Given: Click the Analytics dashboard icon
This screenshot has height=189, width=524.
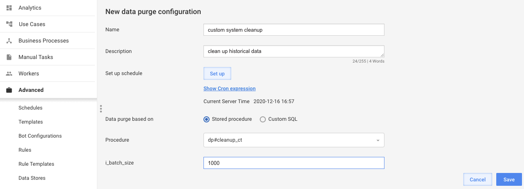Looking at the screenshot, I should (x=9, y=8).
